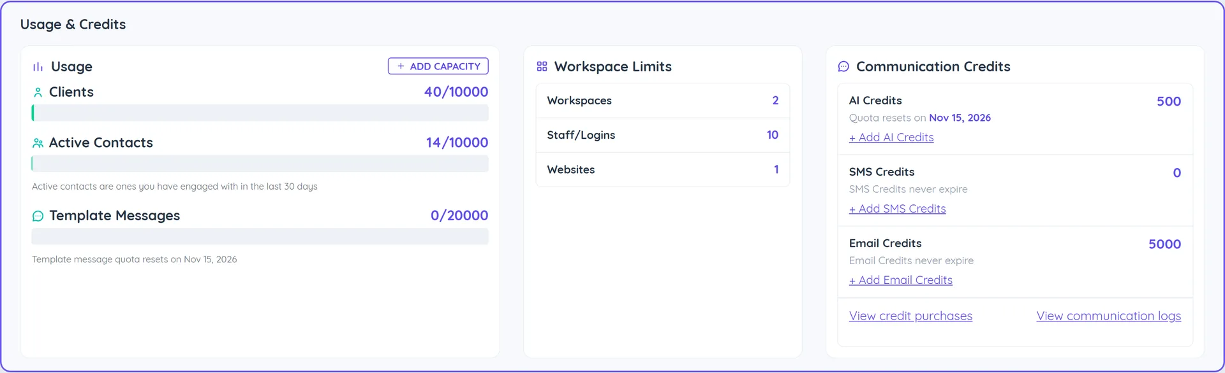Click the Communication Credits chat bubble icon
Viewport: 1225px width, 373px height.
click(843, 66)
